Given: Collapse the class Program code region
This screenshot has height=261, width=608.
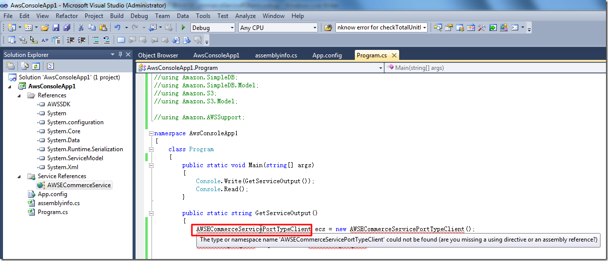Looking at the screenshot, I should pyautogui.click(x=151, y=149).
